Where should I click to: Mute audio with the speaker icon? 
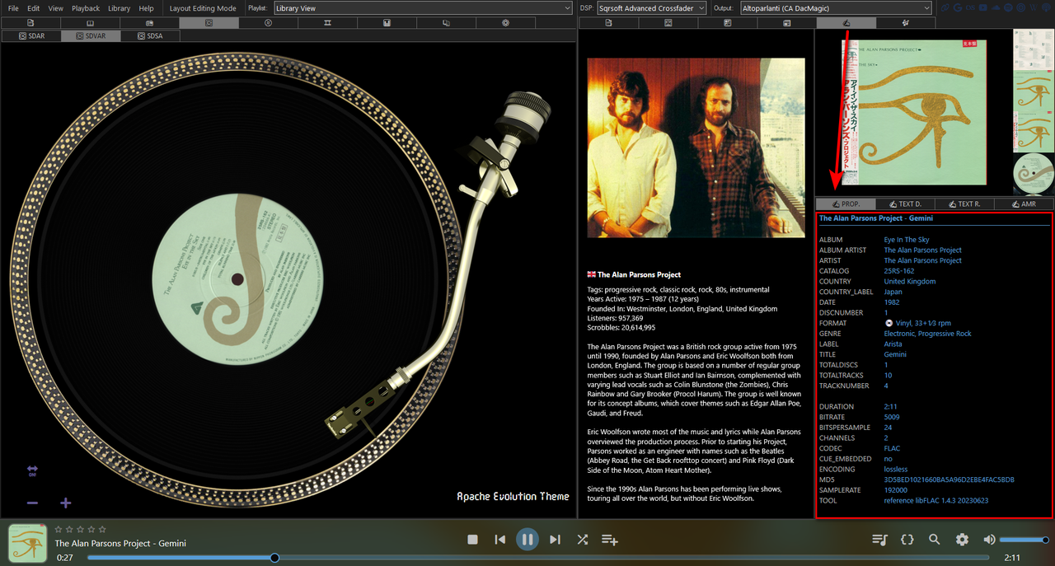click(989, 539)
